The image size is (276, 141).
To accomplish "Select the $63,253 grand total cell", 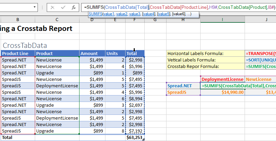I will pyautogui.click(x=135, y=138).
